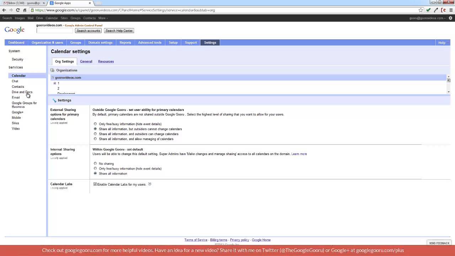Switch to the Resources tab
The width and height of the screenshot is (455, 256).
click(106, 62)
